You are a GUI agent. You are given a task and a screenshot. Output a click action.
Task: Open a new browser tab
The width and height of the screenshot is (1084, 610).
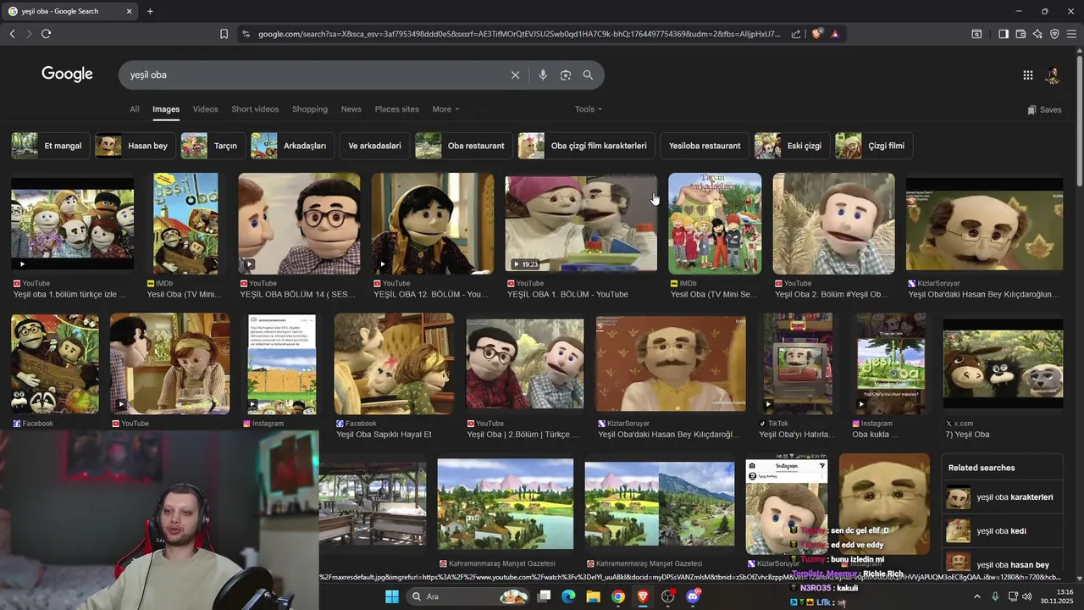click(x=150, y=11)
